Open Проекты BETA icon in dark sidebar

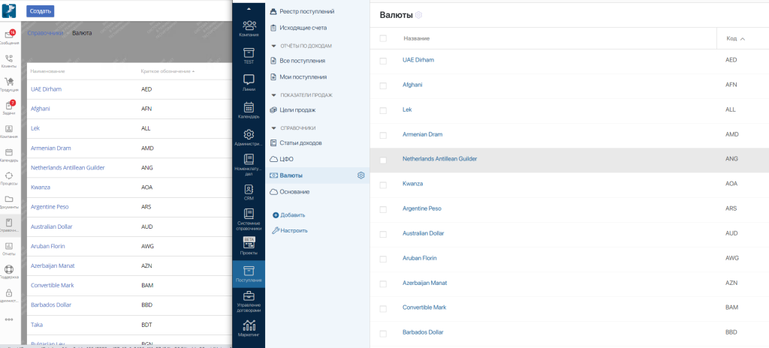click(x=249, y=242)
